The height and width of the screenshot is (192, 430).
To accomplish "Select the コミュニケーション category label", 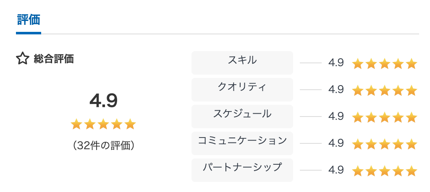I will [x=242, y=141].
